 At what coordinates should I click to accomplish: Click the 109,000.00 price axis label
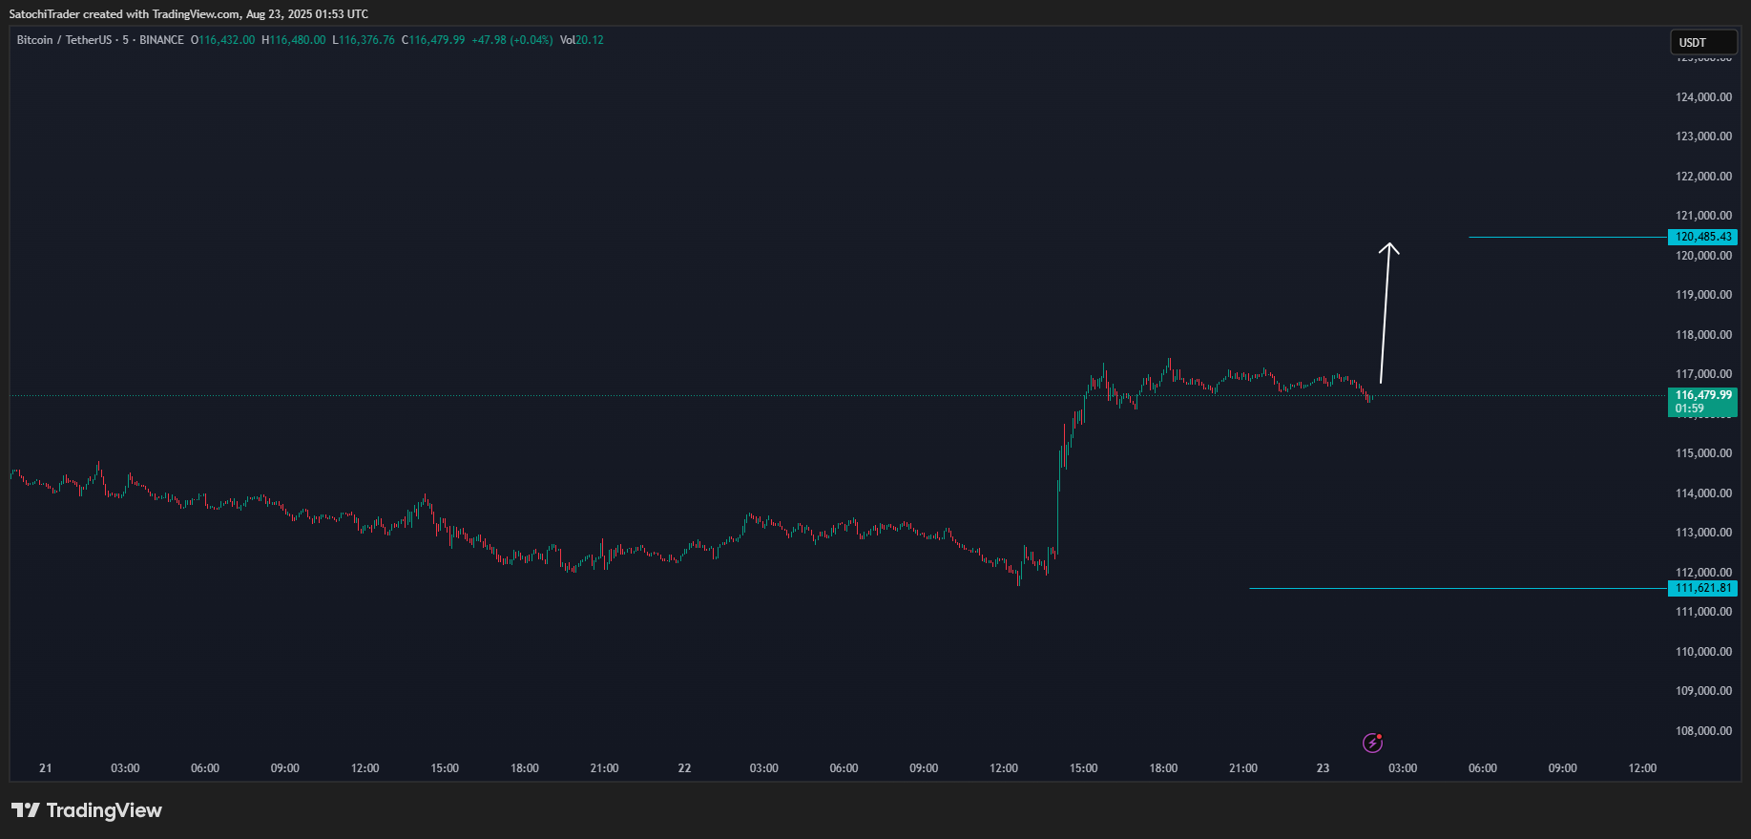[1703, 691]
